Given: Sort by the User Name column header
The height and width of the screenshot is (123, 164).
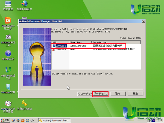Looking at the screenshot, I should point(80,42).
